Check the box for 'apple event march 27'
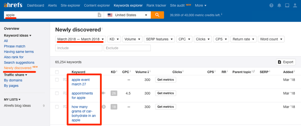Viewport: 301px width, 126px height. click(x=57, y=80)
